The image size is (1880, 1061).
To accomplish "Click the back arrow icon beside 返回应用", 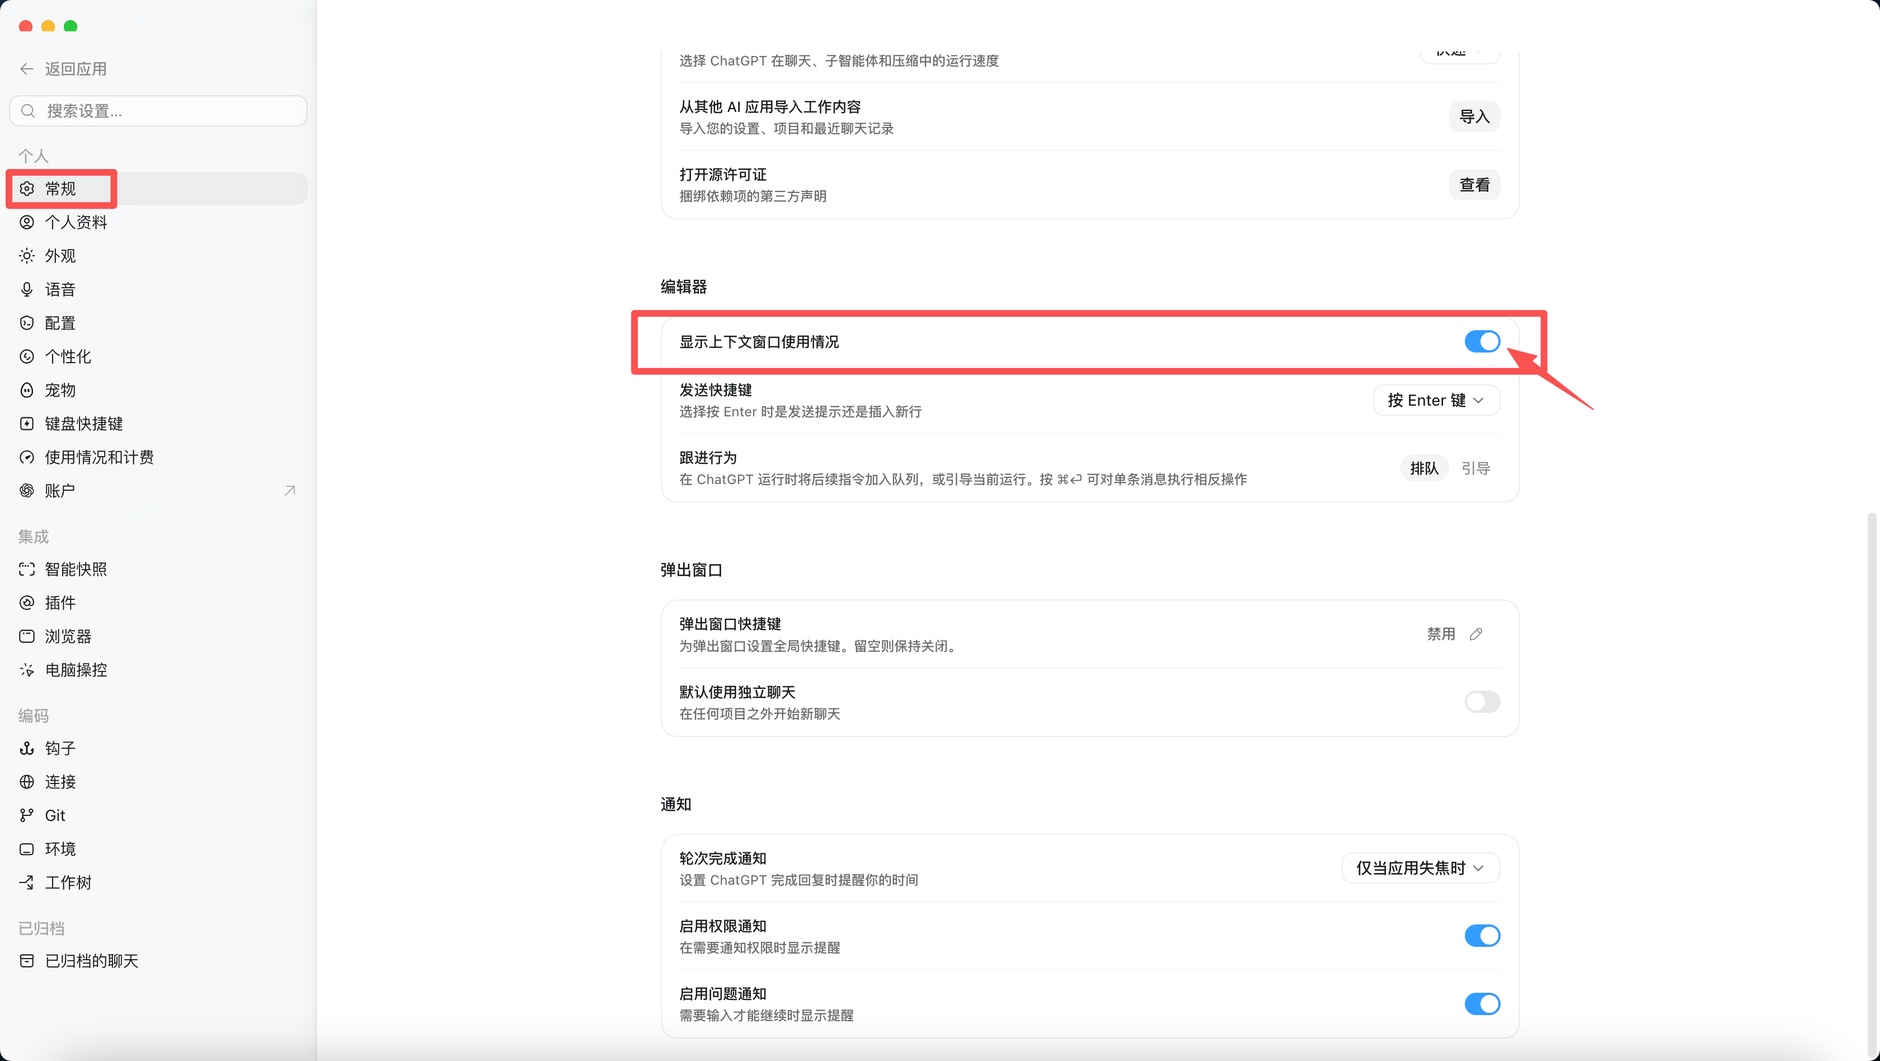I will tap(27, 69).
